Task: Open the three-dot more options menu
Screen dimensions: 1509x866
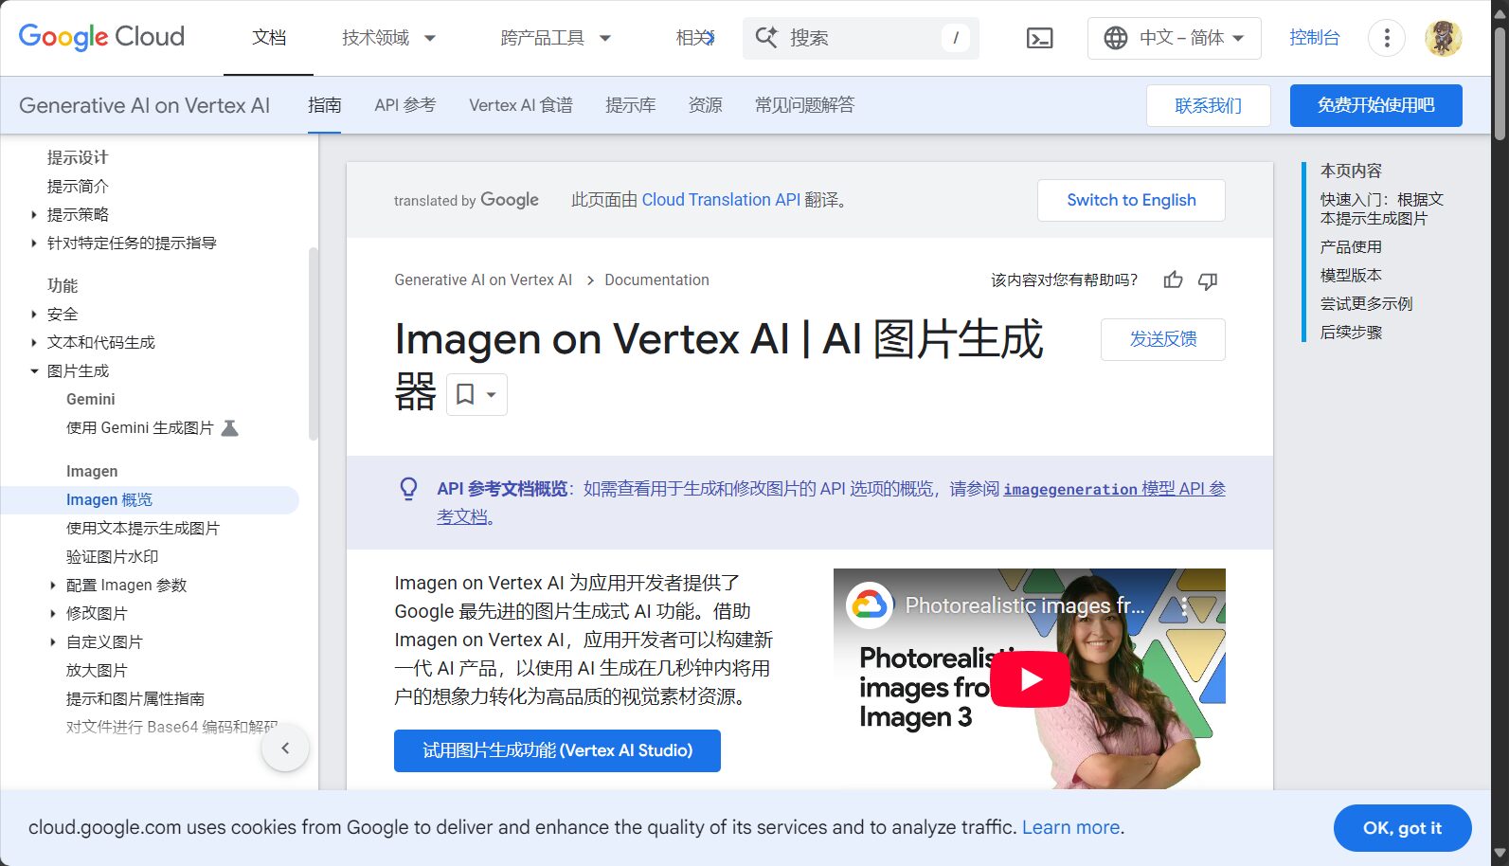Action: point(1387,38)
